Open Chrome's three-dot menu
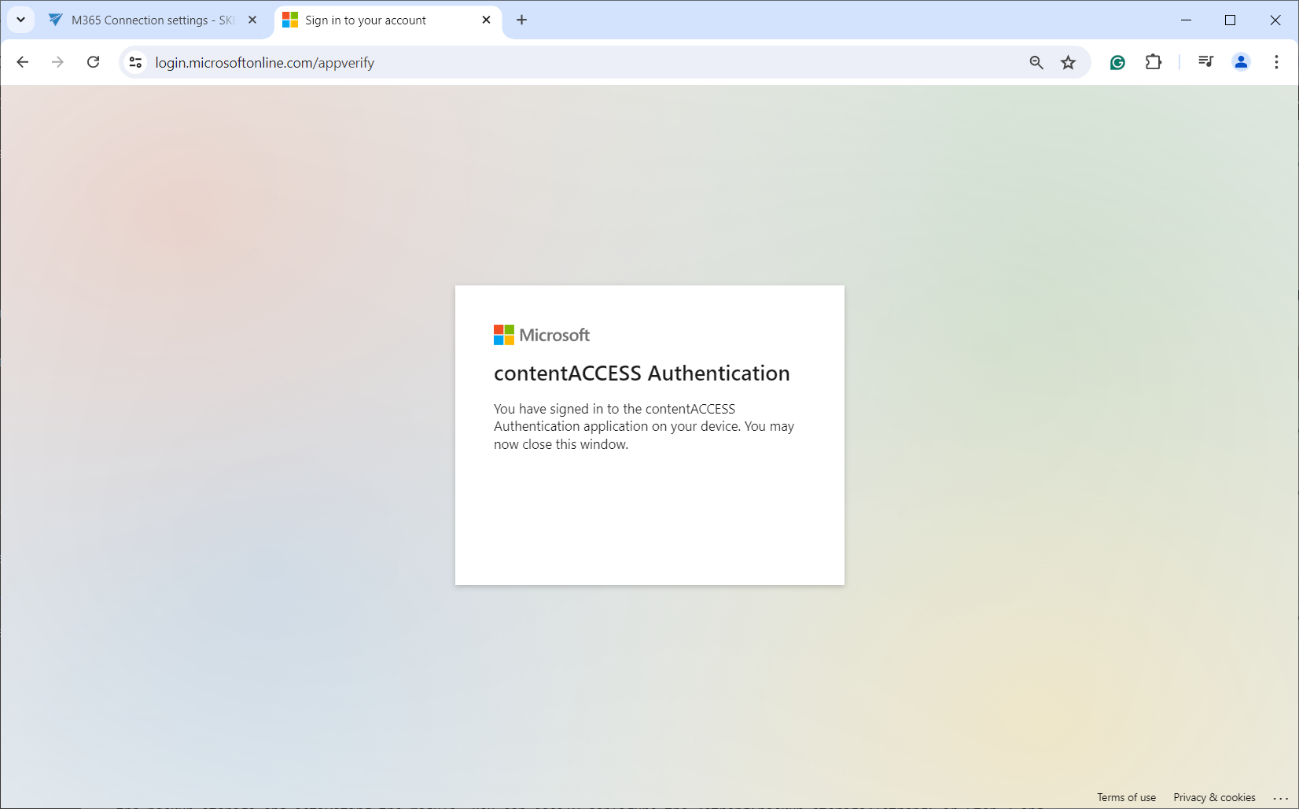Image resolution: width=1299 pixels, height=809 pixels. point(1276,62)
